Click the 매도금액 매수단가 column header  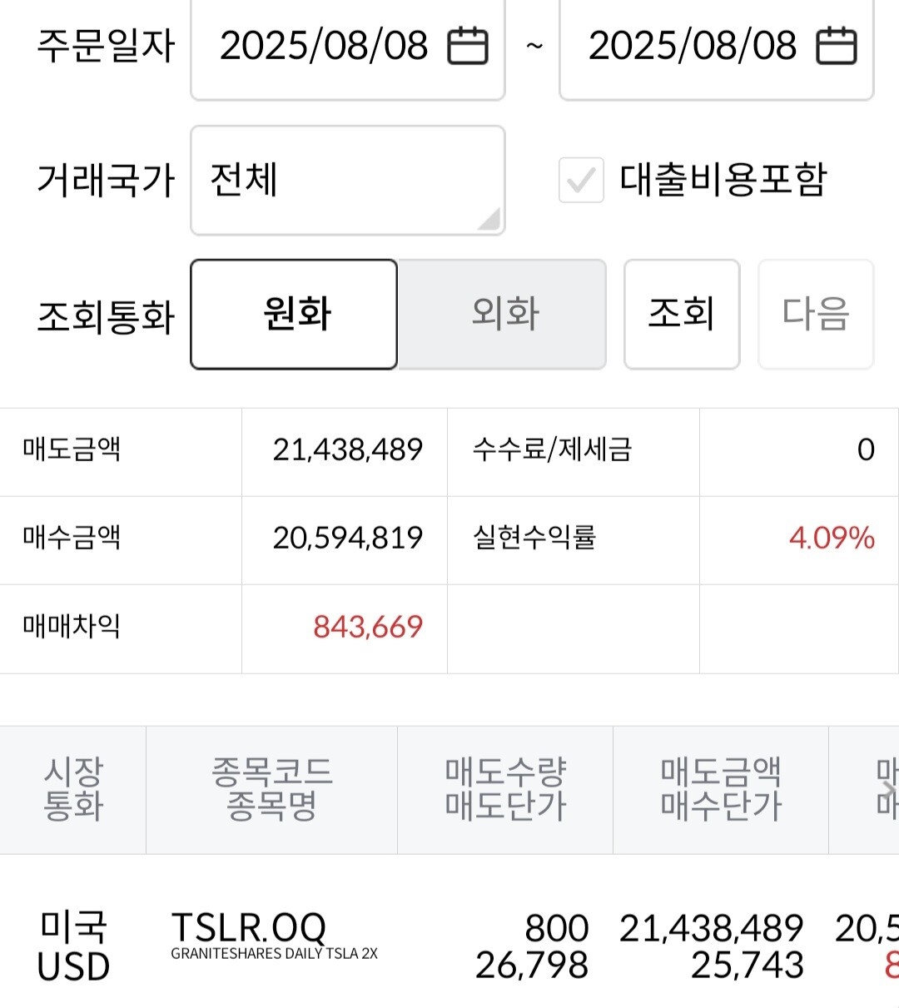click(x=721, y=790)
